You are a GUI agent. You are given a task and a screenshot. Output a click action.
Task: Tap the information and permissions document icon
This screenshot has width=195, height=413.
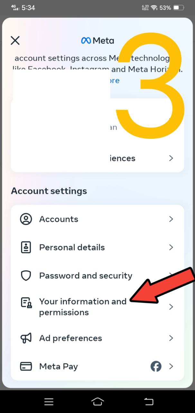[26, 303]
